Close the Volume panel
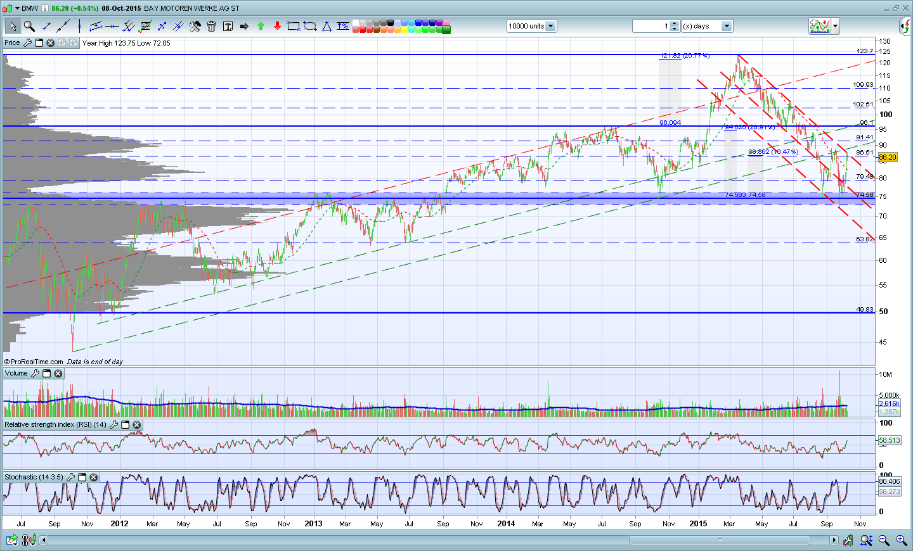The width and height of the screenshot is (913, 551). [x=58, y=374]
